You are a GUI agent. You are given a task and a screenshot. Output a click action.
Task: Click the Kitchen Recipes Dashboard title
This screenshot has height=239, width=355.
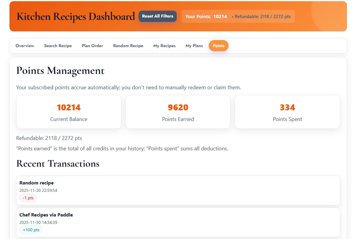pos(76,16)
